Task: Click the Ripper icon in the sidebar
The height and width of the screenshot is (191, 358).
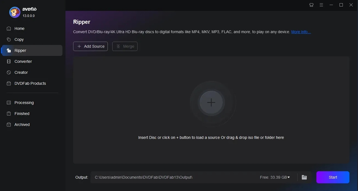Action: [x=9, y=51]
